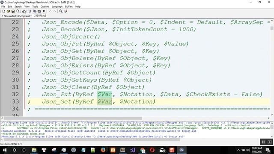
Task: Click status bar li=33 co=24 text
Action: click(11, 144)
